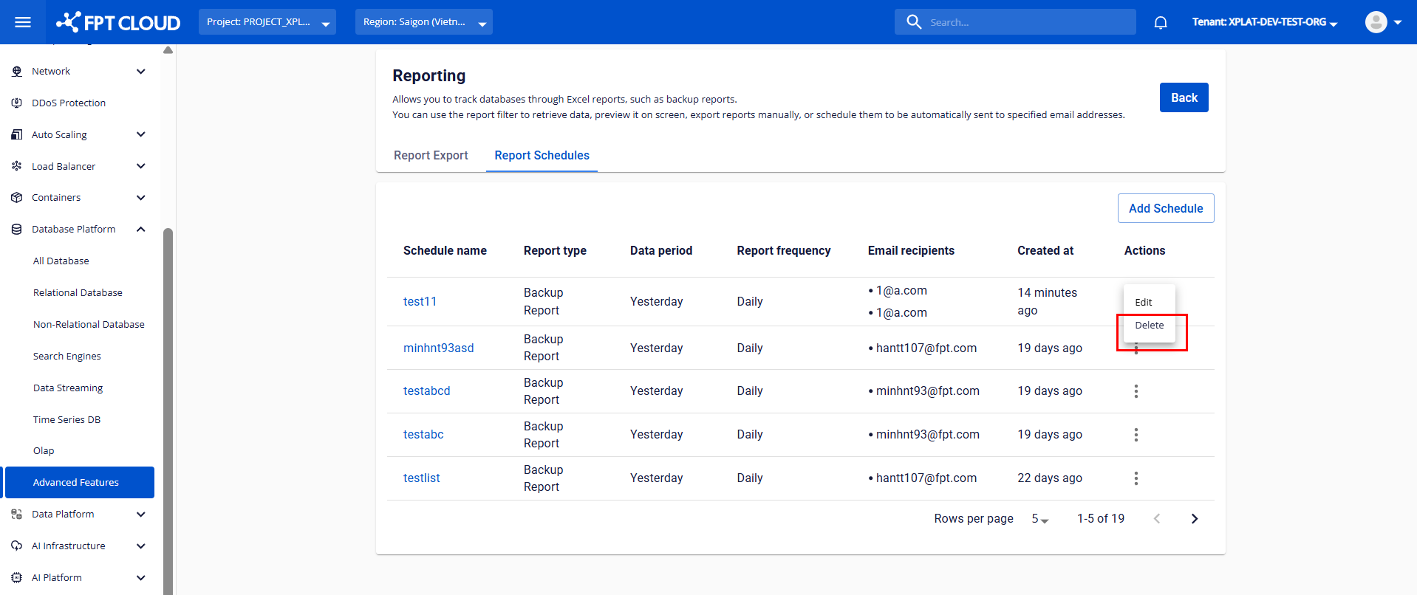Open the notifications bell
Viewport: 1417px width, 595px height.
coord(1161,22)
